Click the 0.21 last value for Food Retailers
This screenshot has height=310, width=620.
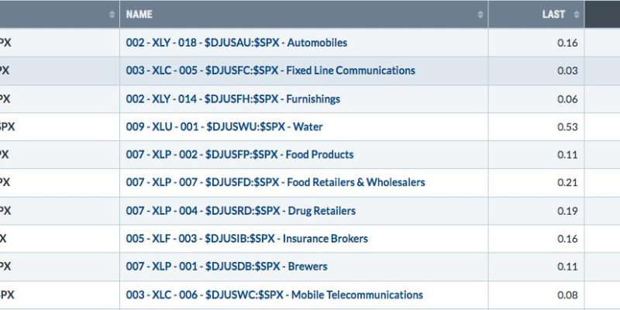pyautogui.click(x=567, y=183)
